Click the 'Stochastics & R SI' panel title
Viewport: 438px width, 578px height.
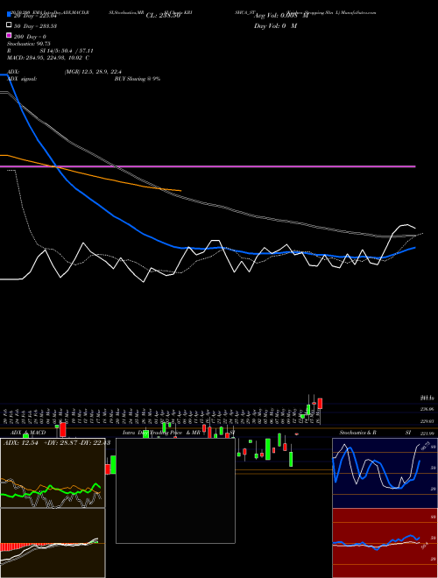[375, 433]
